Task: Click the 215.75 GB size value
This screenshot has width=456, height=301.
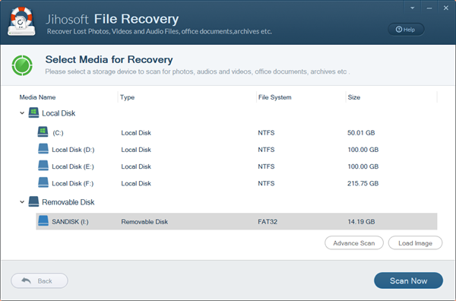Action: pos(363,183)
